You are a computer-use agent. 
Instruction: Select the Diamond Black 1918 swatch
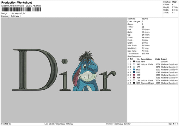coord(134,83)
